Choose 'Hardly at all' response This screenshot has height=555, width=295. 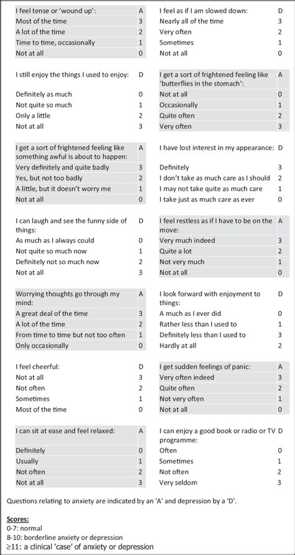[x=177, y=346]
